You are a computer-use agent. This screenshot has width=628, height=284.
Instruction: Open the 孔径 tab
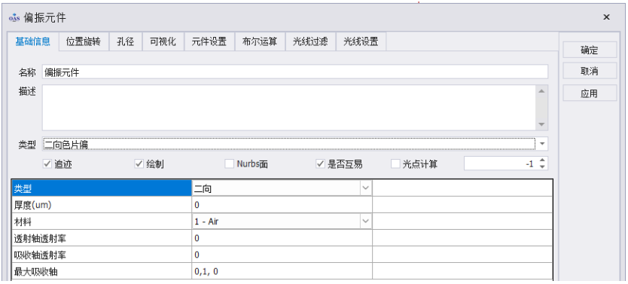coord(126,41)
